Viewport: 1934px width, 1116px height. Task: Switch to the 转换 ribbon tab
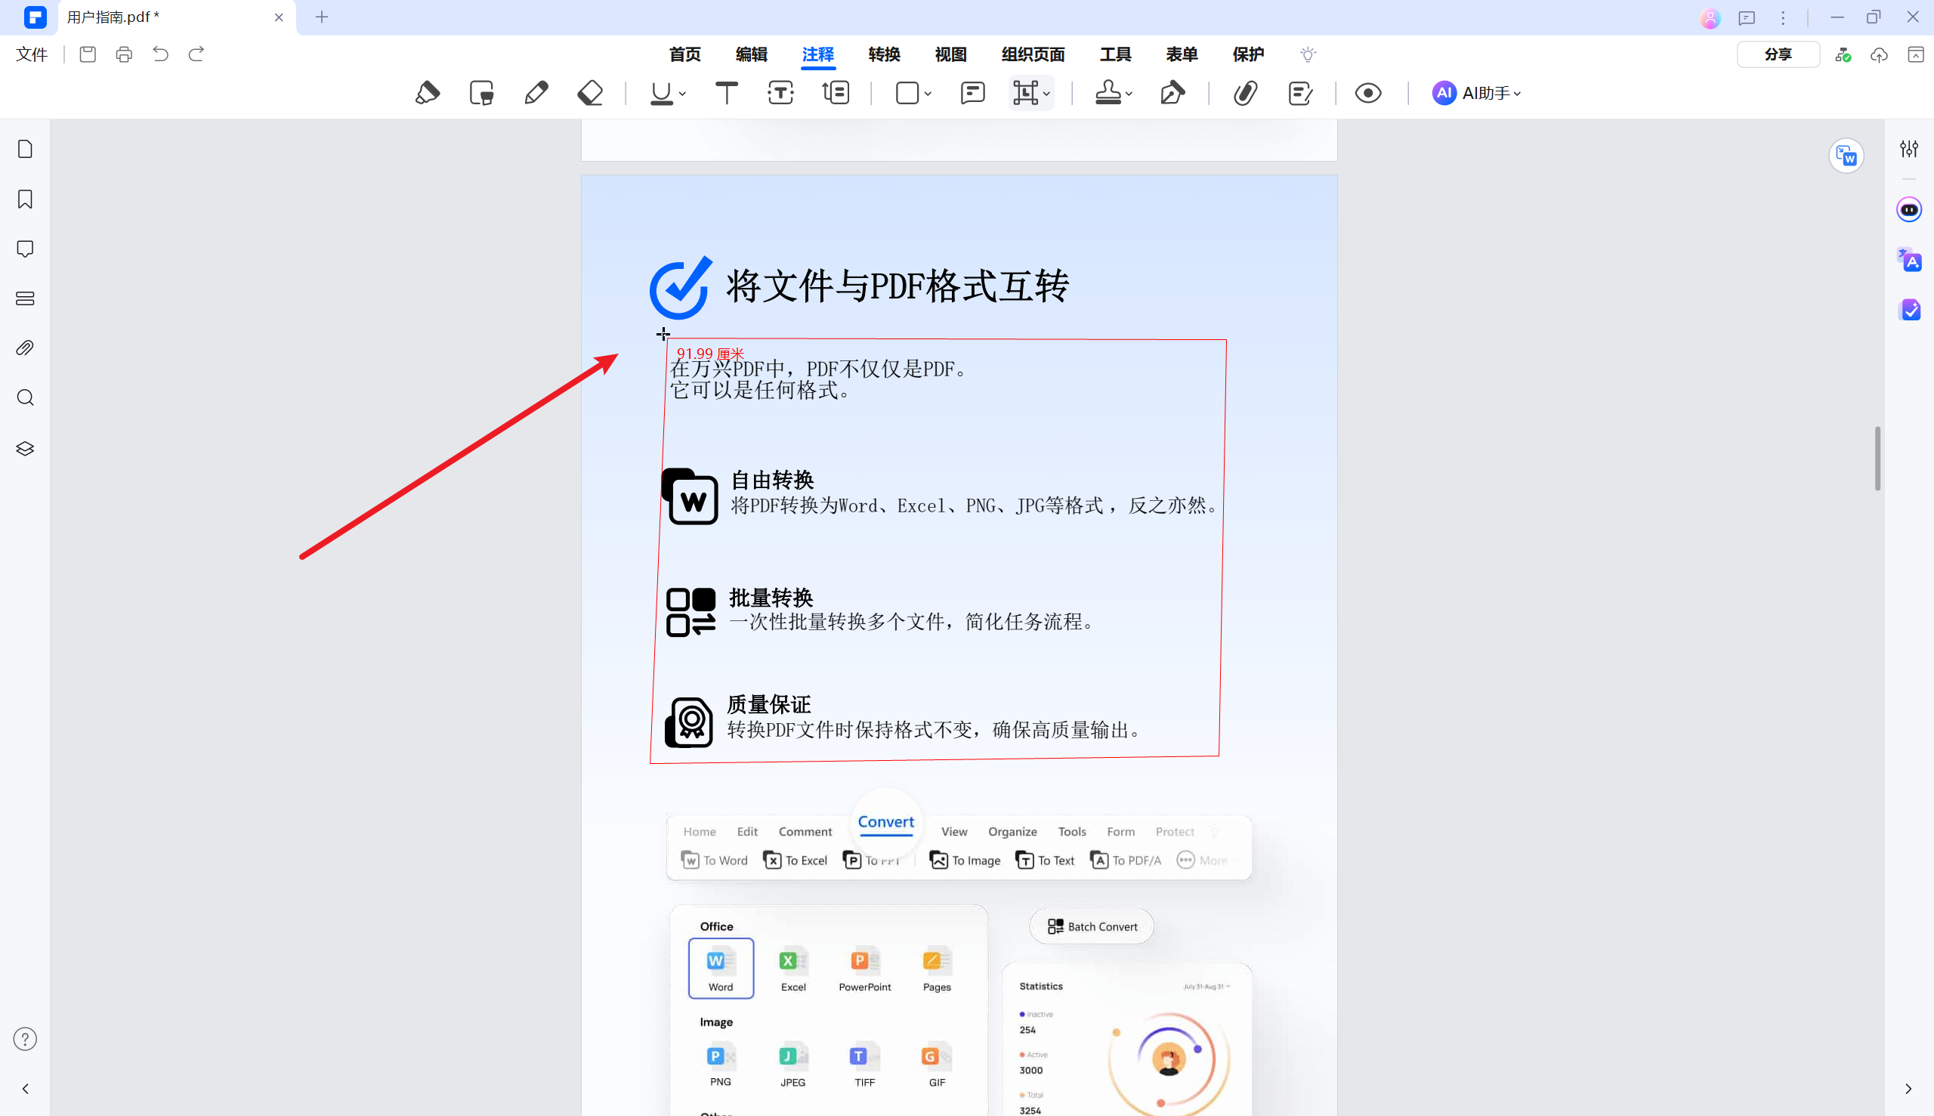882,54
